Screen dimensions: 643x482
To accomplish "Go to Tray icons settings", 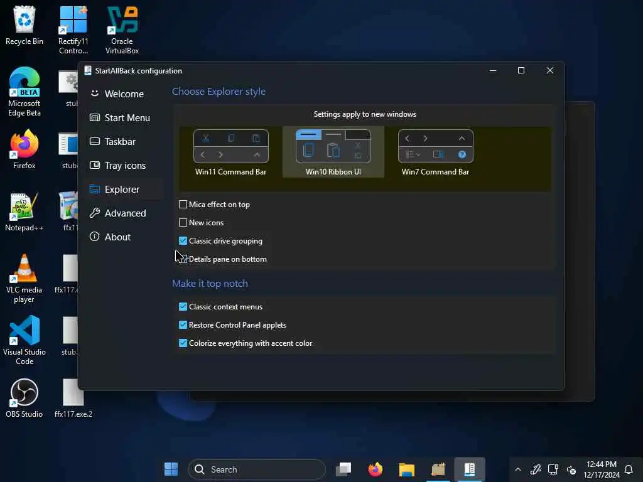I will pos(123,165).
